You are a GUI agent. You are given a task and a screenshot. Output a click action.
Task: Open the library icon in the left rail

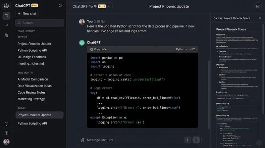point(6,35)
